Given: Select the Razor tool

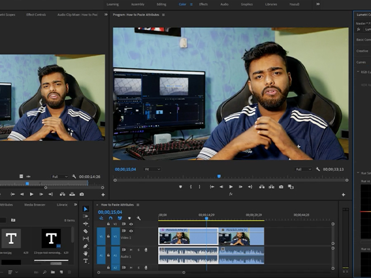Looking at the screenshot, I should tap(86, 231).
